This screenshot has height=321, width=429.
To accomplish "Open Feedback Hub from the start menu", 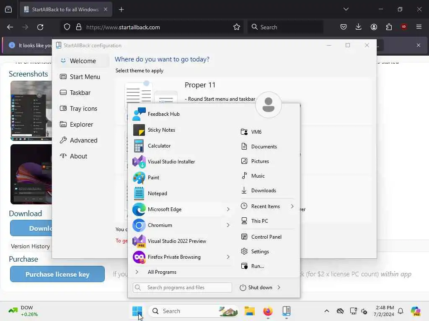I will 181,114.
